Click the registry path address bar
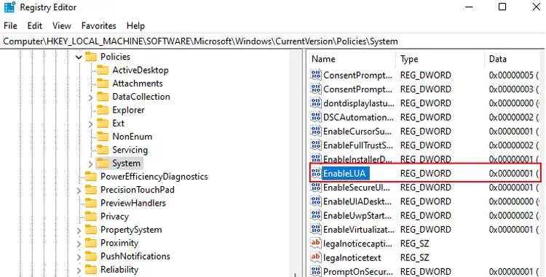 point(273,41)
